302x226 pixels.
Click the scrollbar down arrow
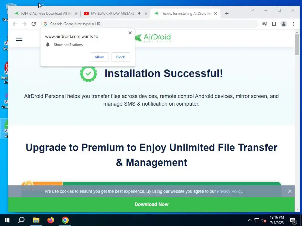pyautogui.click(x=297, y=209)
